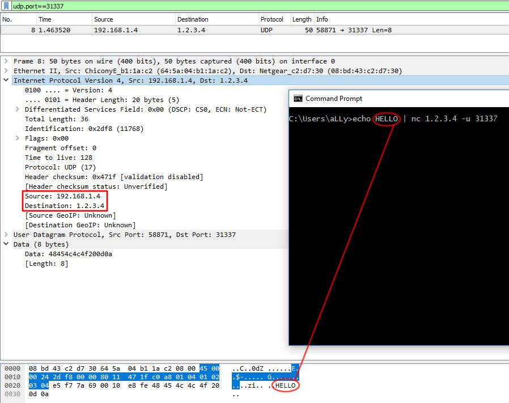Expand the Flags: 0x00 field
This screenshot has width=509, height=403.
tap(16, 138)
